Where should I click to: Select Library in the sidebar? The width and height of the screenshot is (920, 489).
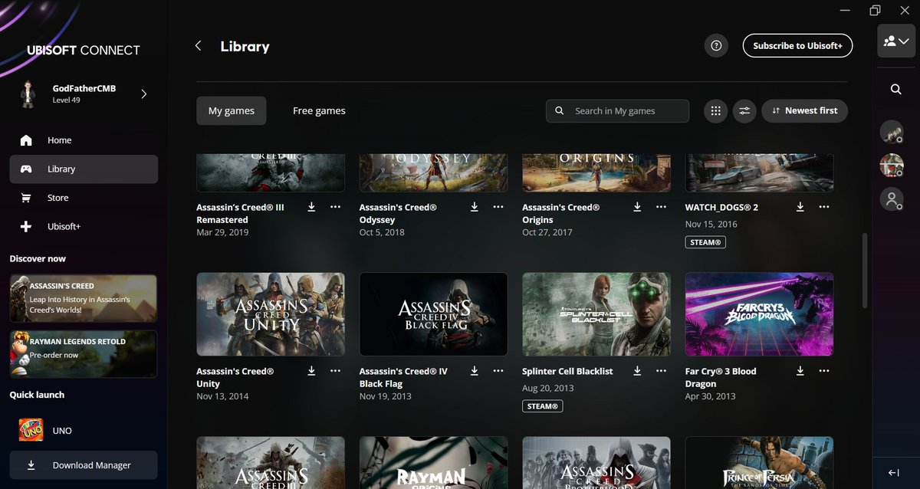[84, 169]
